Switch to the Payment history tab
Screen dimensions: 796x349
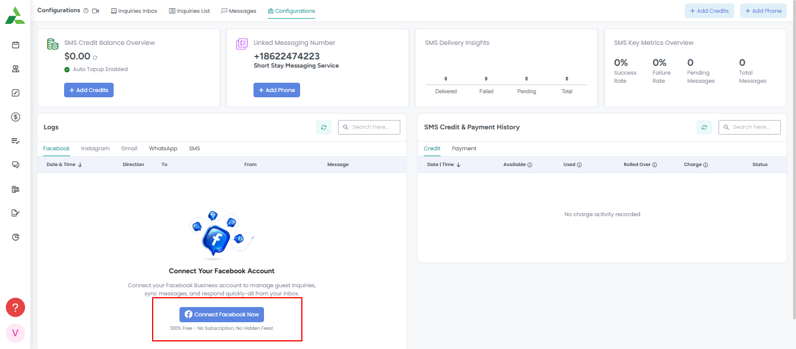point(464,149)
